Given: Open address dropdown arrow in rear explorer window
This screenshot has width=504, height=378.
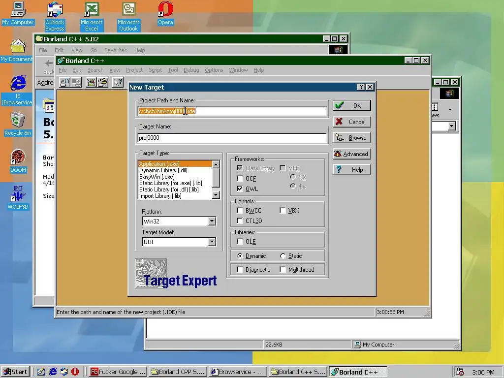Looking at the screenshot, I should click(452, 126).
